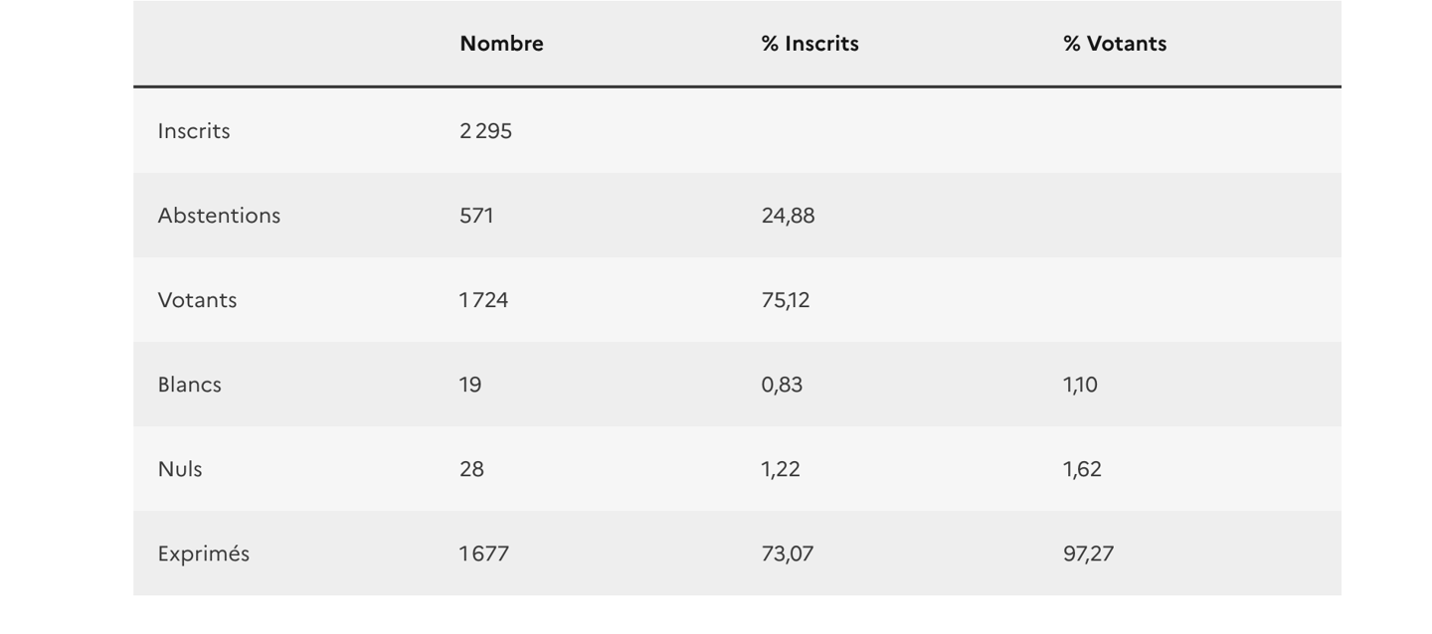Click the Votants count 1 724

click(x=483, y=300)
